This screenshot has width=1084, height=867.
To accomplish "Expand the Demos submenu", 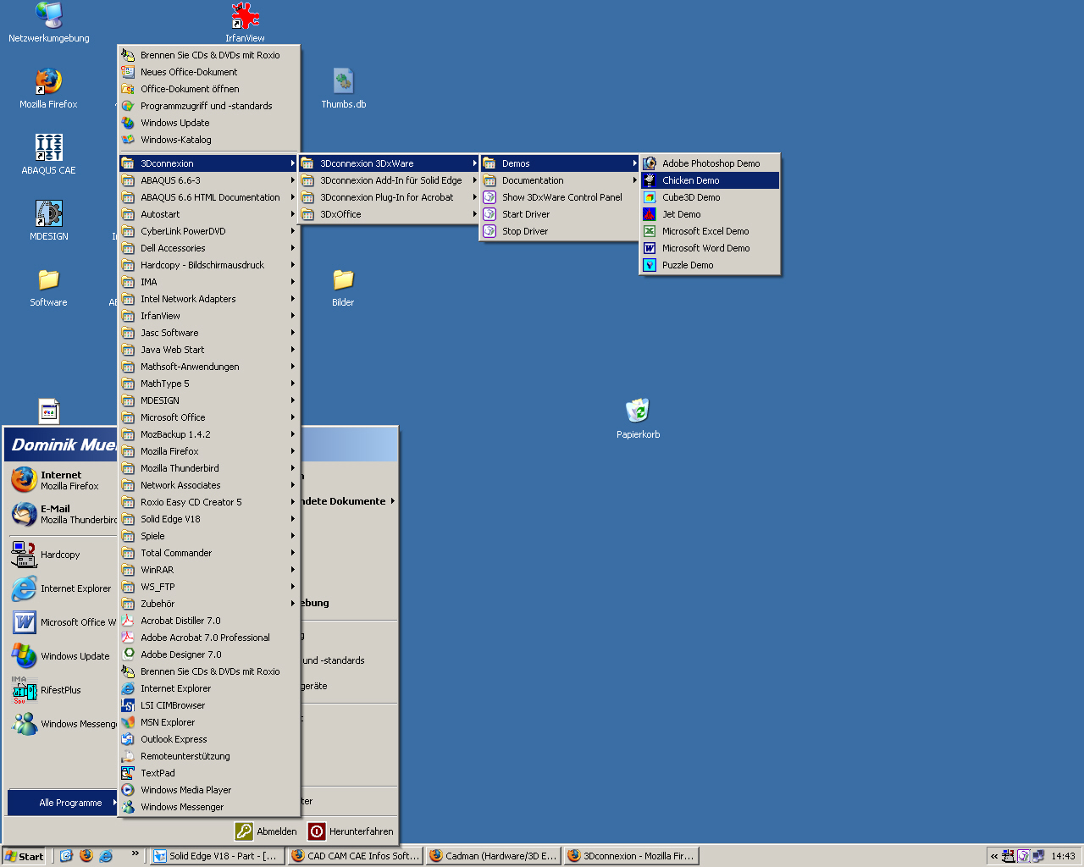I will (x=560, y=163).
